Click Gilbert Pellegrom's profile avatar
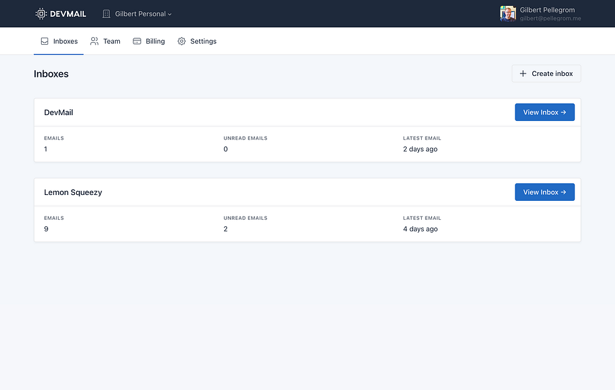Viewport: 615px width, 390px height. point(508,13)
